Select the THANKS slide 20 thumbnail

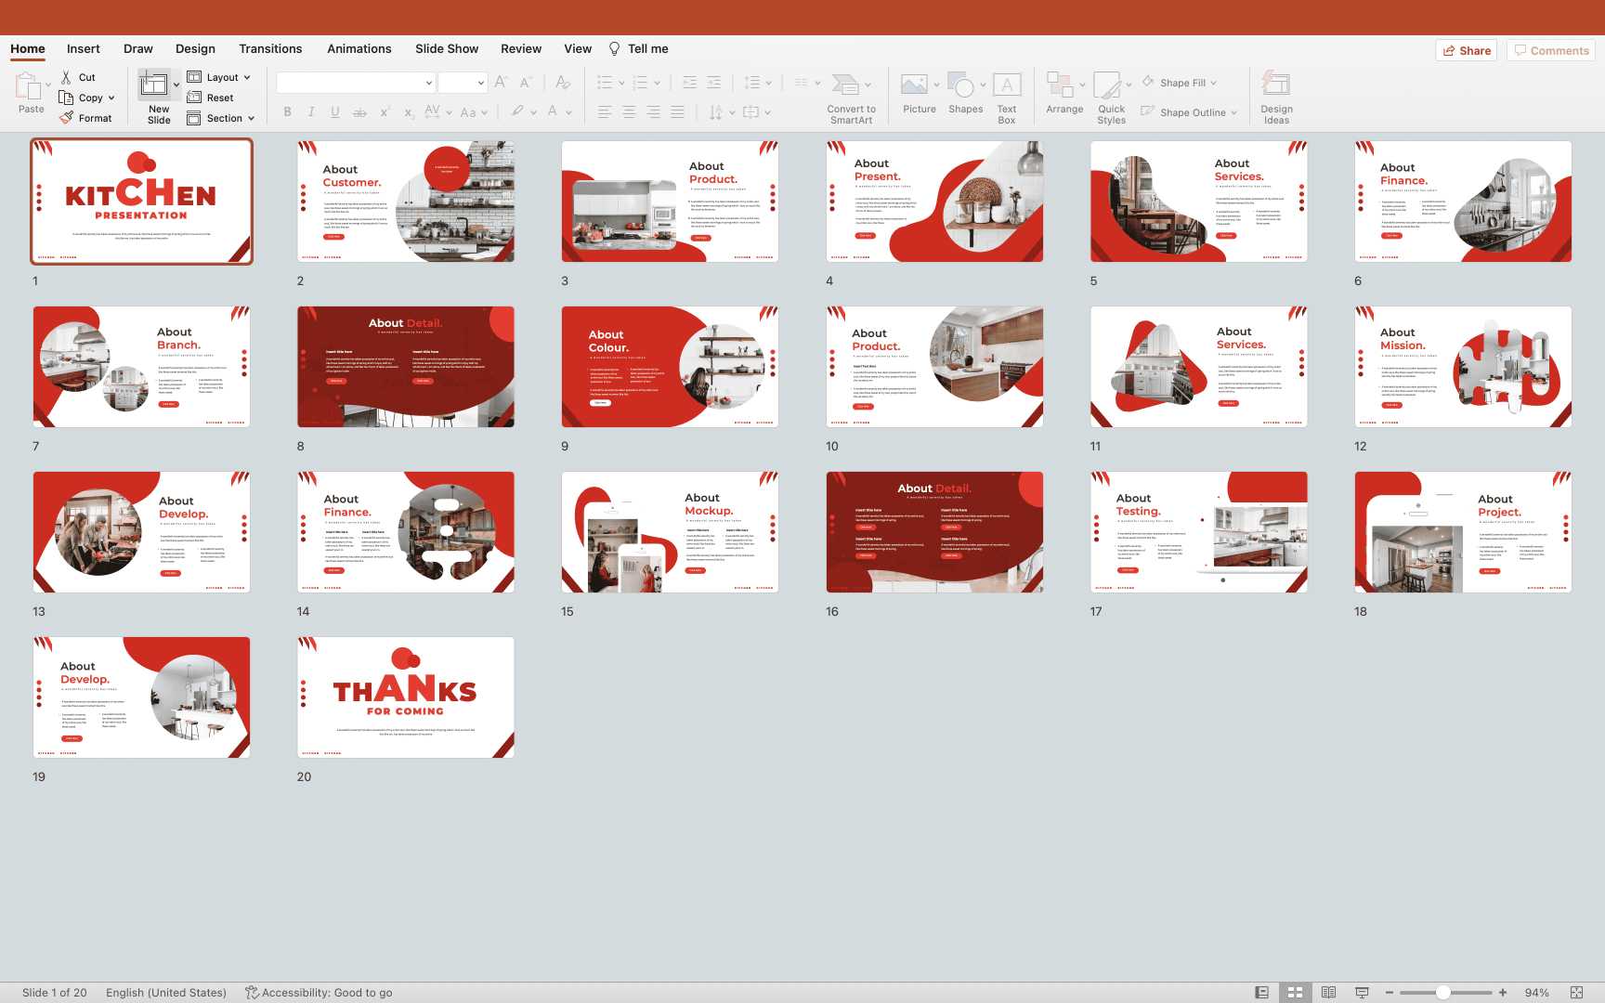(x=406, y=697)
